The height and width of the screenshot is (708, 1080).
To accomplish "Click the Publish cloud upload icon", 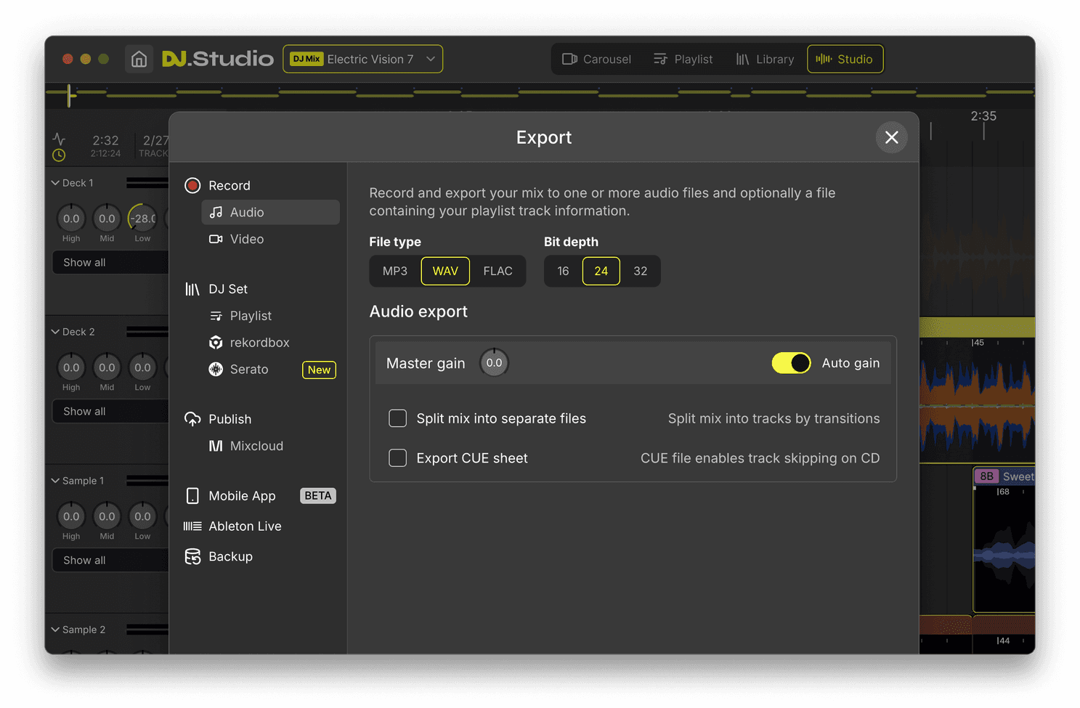I will pyautogui.click(x=192, y=419).
